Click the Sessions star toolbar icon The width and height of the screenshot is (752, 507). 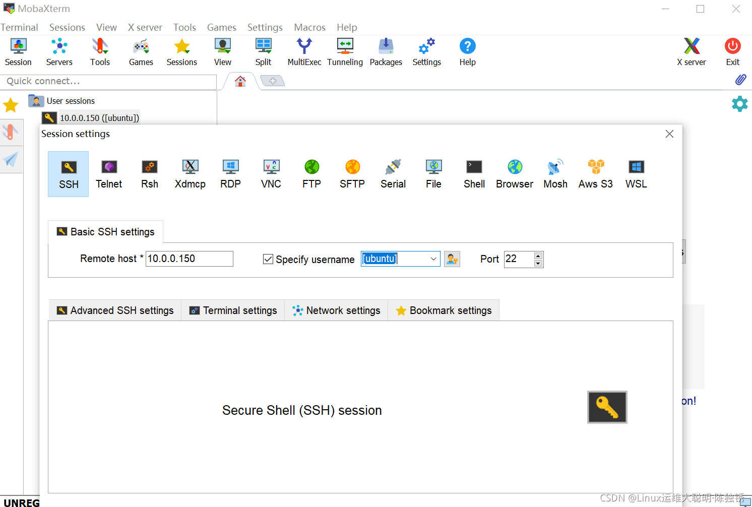(x=182, y=52)
